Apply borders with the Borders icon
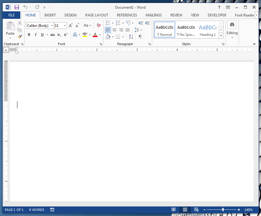The image size is (261, 216). (x=118, y=36)
